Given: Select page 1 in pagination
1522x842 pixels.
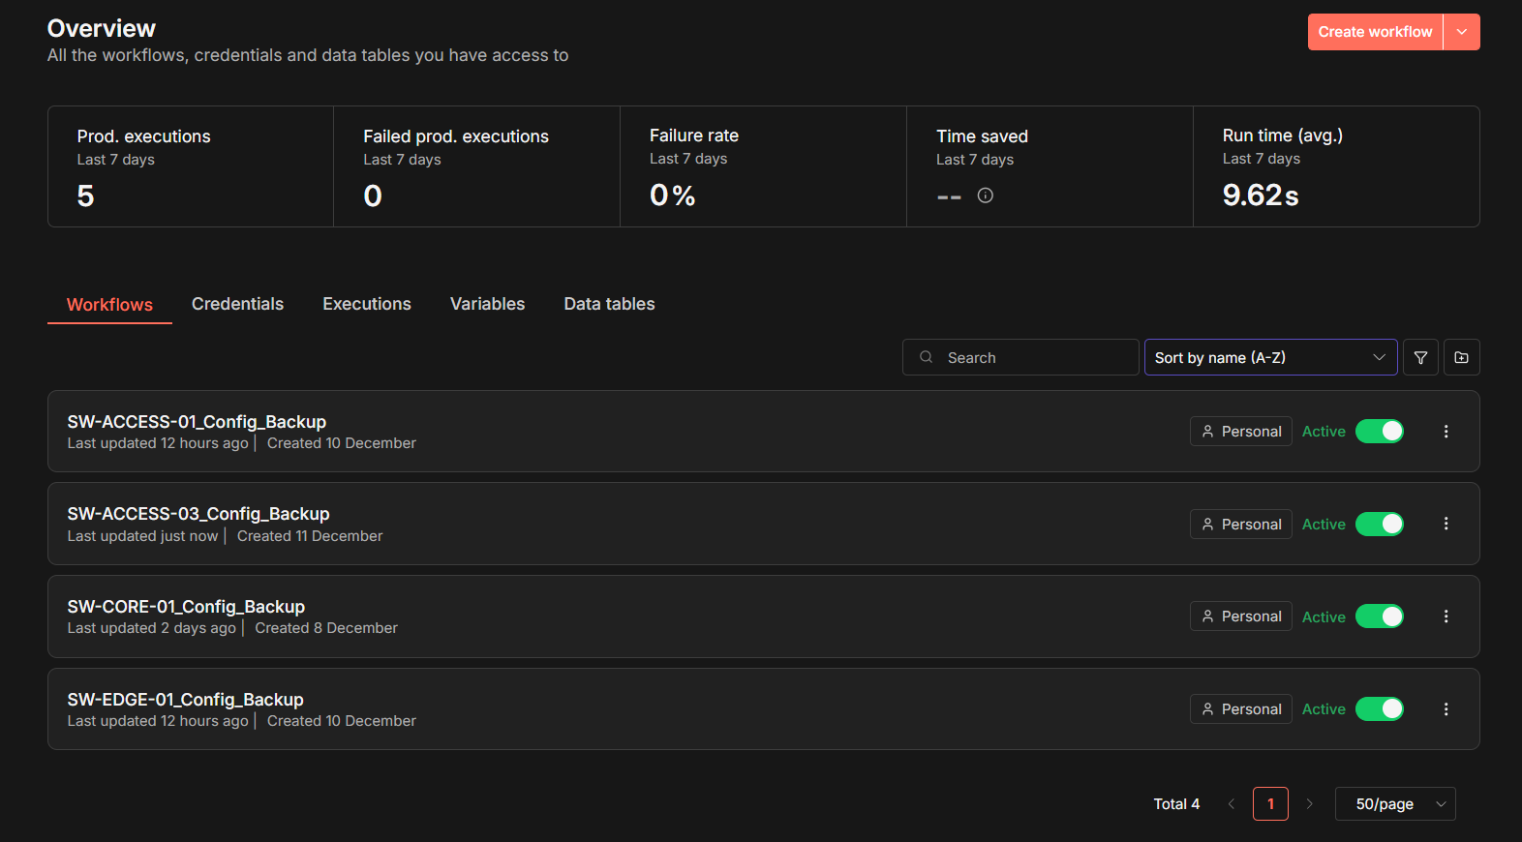Looking at the screenshot, I should coord(1270,804).
